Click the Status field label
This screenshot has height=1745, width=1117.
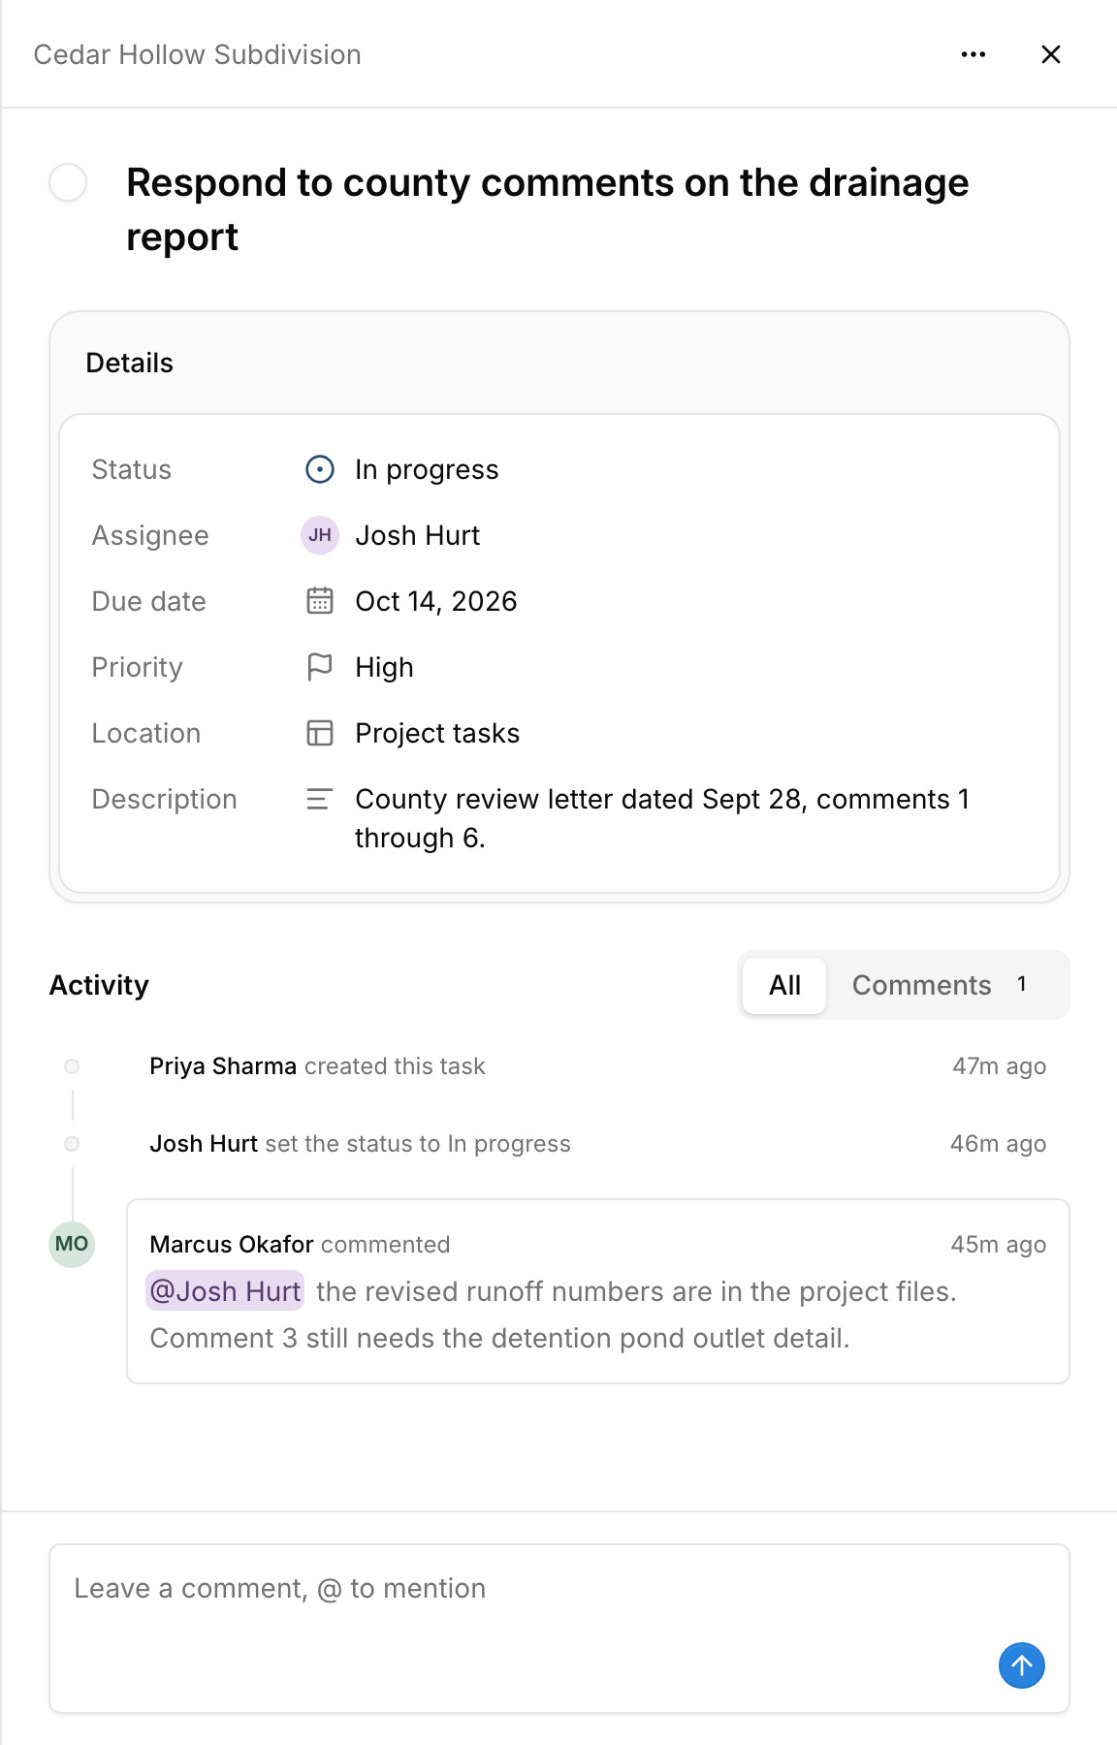click(132, 469)
